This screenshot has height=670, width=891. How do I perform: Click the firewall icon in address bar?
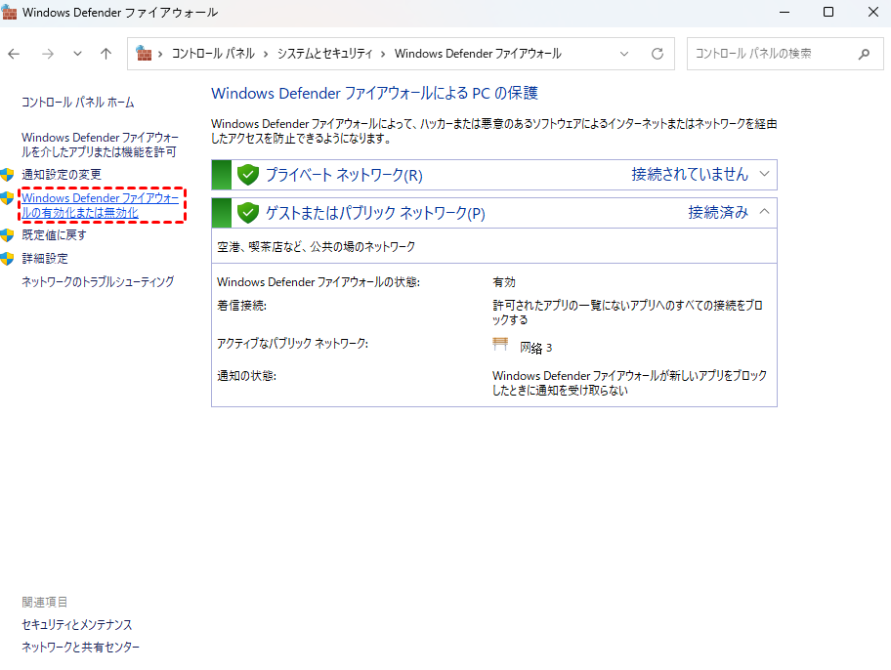click(x=145, y=54)
